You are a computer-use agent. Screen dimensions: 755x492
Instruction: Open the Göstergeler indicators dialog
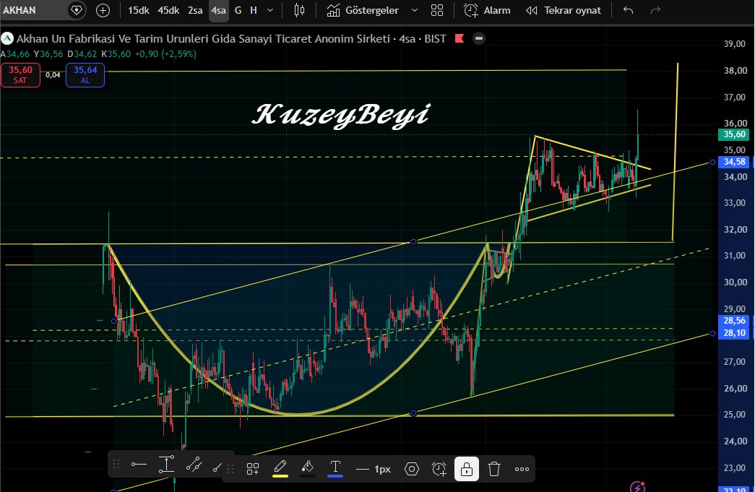(x=363, y=10)
